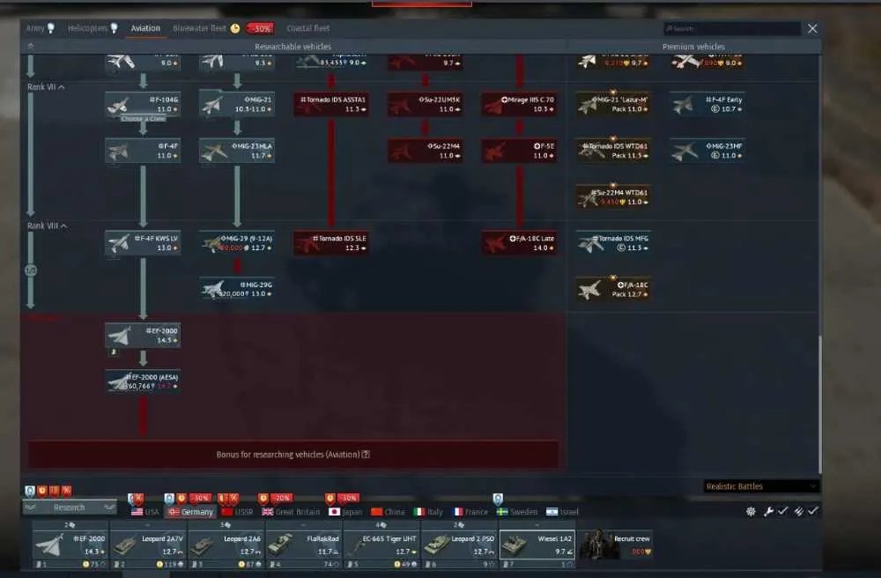Select the MiG-21 tree vehicle
This screenshot has height=578, width=881.
237,105
